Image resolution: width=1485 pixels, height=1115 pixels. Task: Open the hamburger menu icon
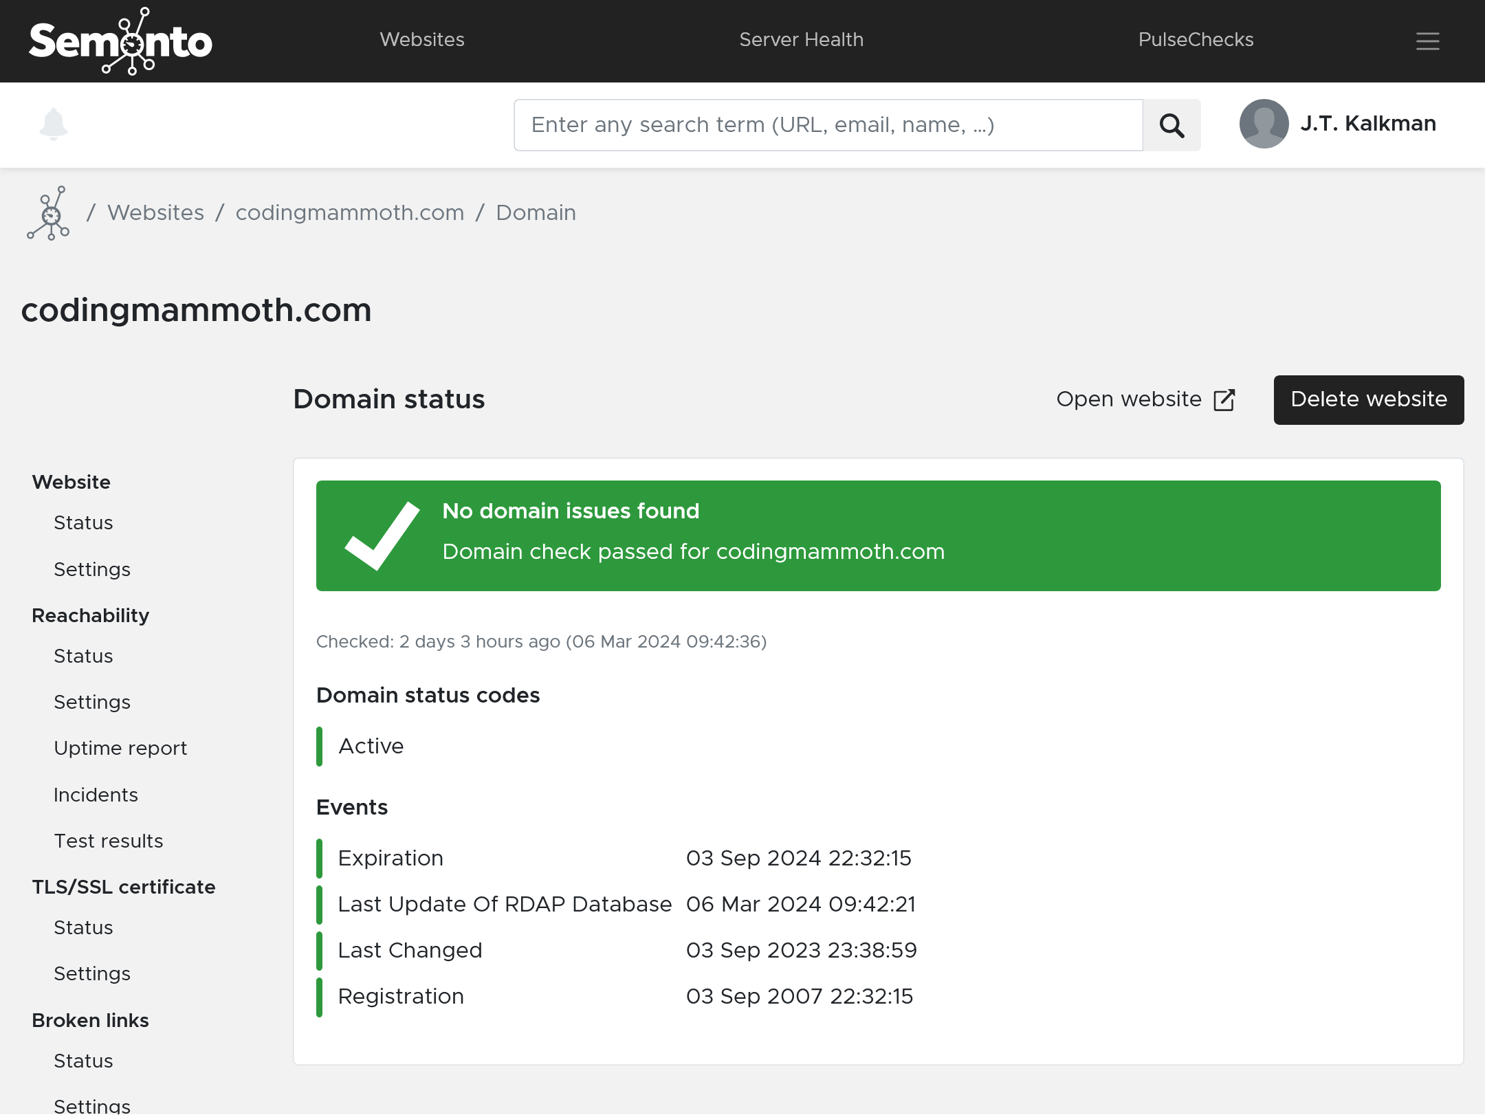pos(1427,41)
